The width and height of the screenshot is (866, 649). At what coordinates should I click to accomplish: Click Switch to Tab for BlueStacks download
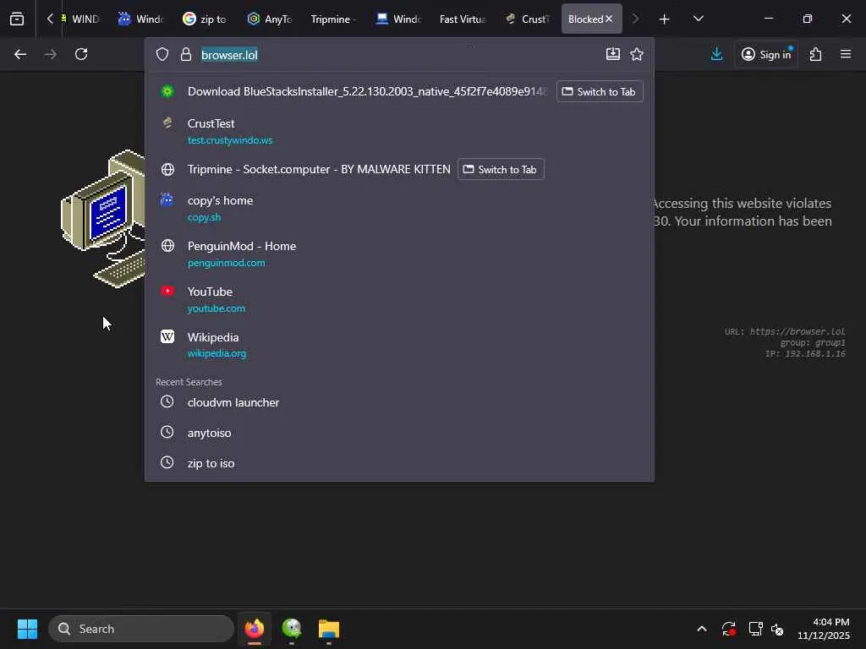pos(600,91)
